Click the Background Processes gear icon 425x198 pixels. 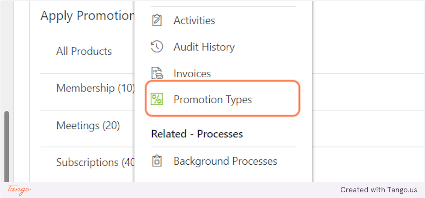coord(157,161)
